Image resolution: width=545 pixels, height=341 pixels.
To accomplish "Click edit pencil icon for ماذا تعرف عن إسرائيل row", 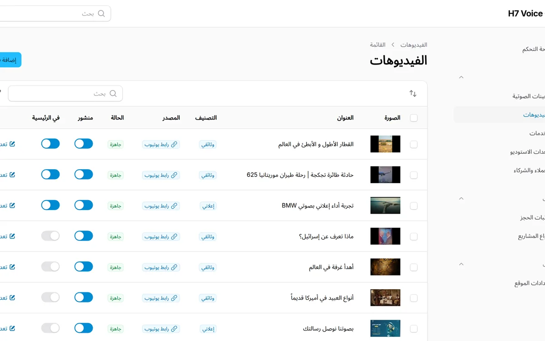I will click(x=12, y=236).
